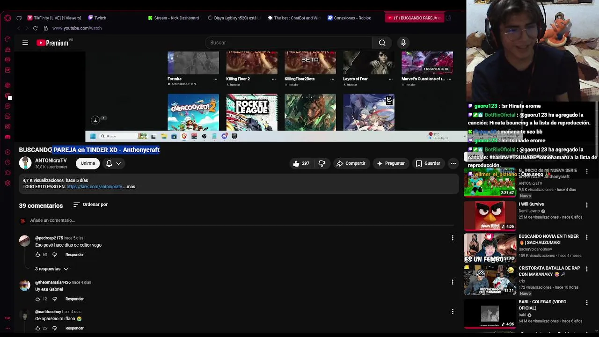Click the www.youtube.com/watch address bar

click(x=77, y=28)
